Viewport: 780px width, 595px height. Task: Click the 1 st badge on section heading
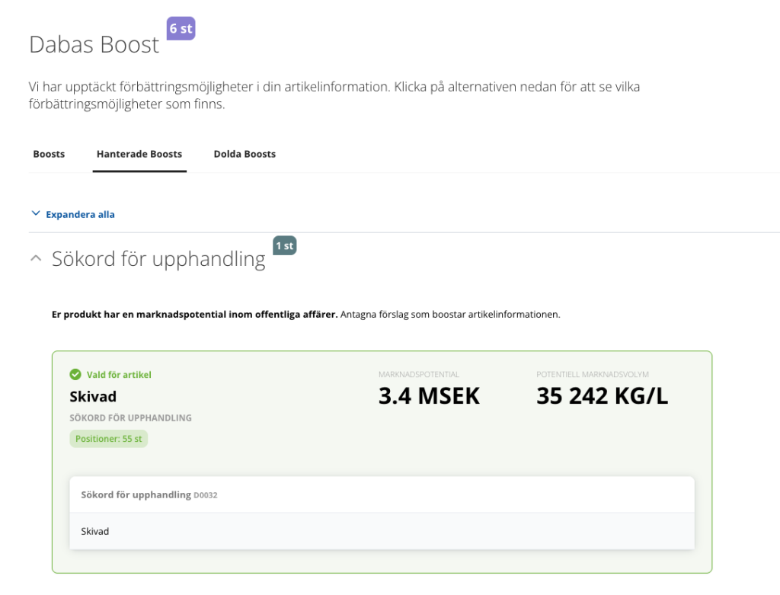285,245
